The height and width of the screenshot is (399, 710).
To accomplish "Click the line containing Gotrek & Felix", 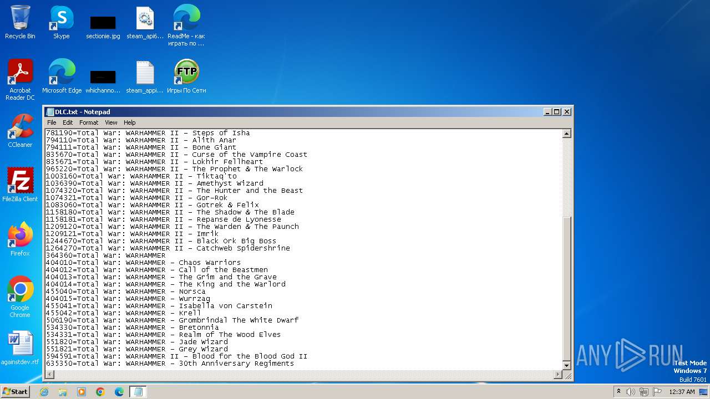I will click(152, 205).
